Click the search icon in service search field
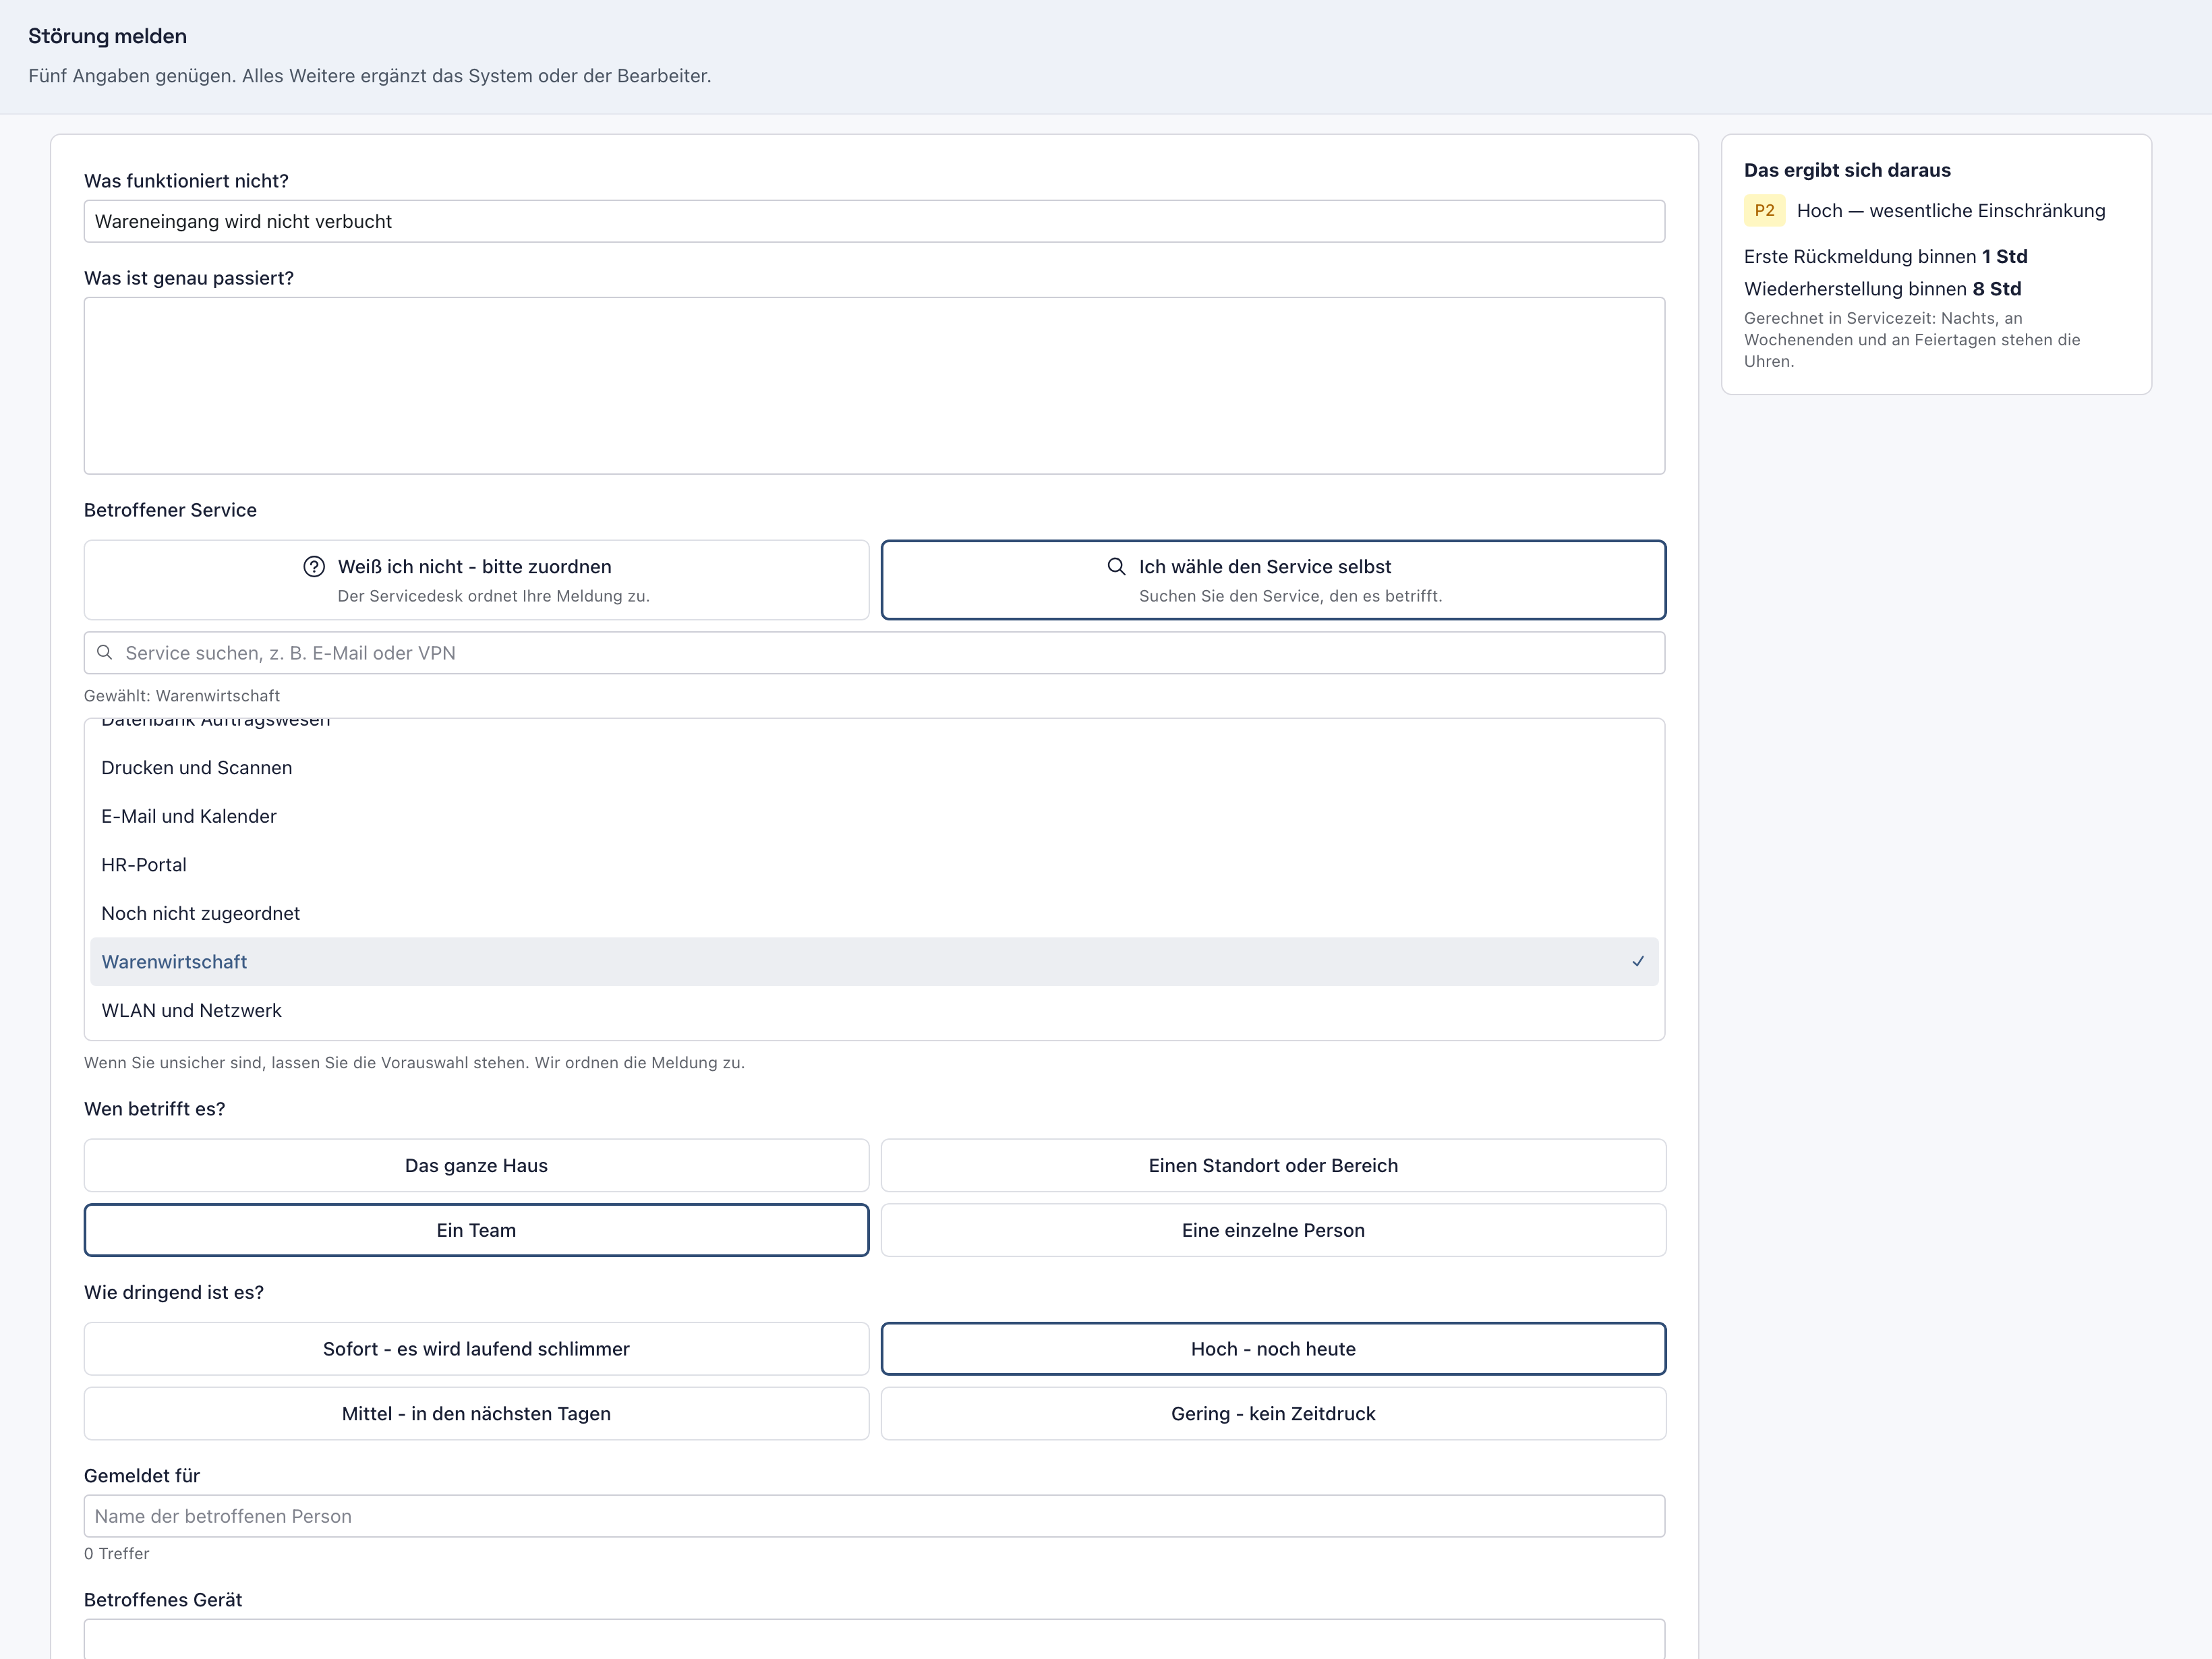The width and height of the screenshot is (2212, 1659). [x=104, y=653]
